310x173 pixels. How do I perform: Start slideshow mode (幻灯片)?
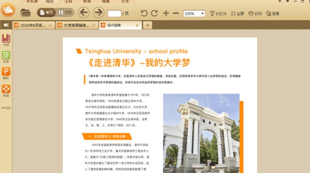click(x=218, y=13)
